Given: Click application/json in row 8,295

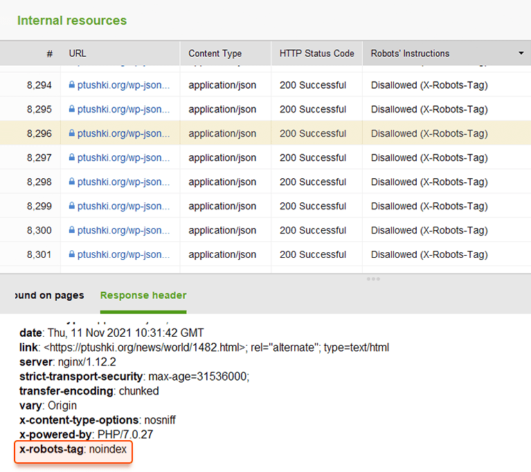Looking at the screenshot, I should coord(222,110).
